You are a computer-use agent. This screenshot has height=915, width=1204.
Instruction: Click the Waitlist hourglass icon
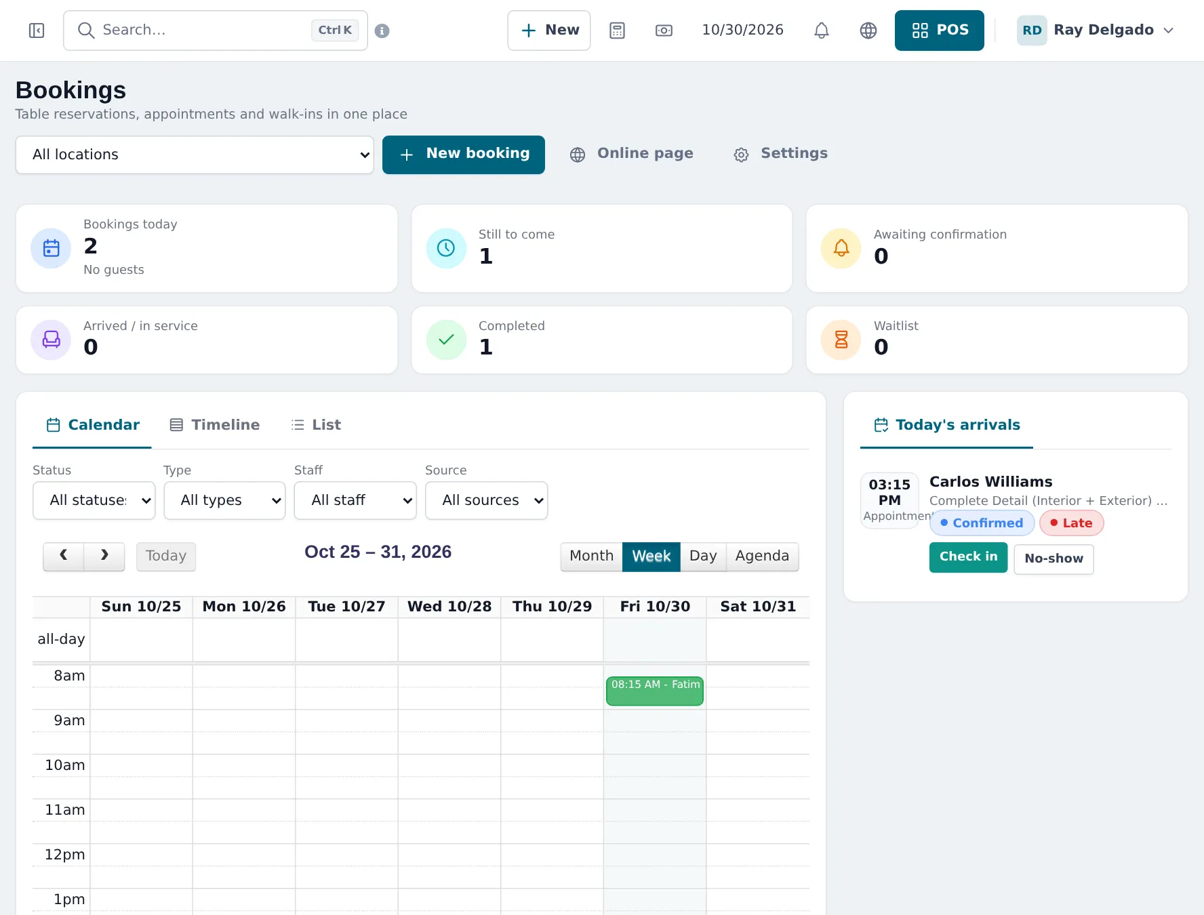pyautogui.click(x=841, y=340)
